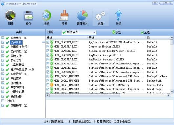Click the 安全 safe selection button
Viewport: 174px width, 125px height.
click(x=117, y=32)
